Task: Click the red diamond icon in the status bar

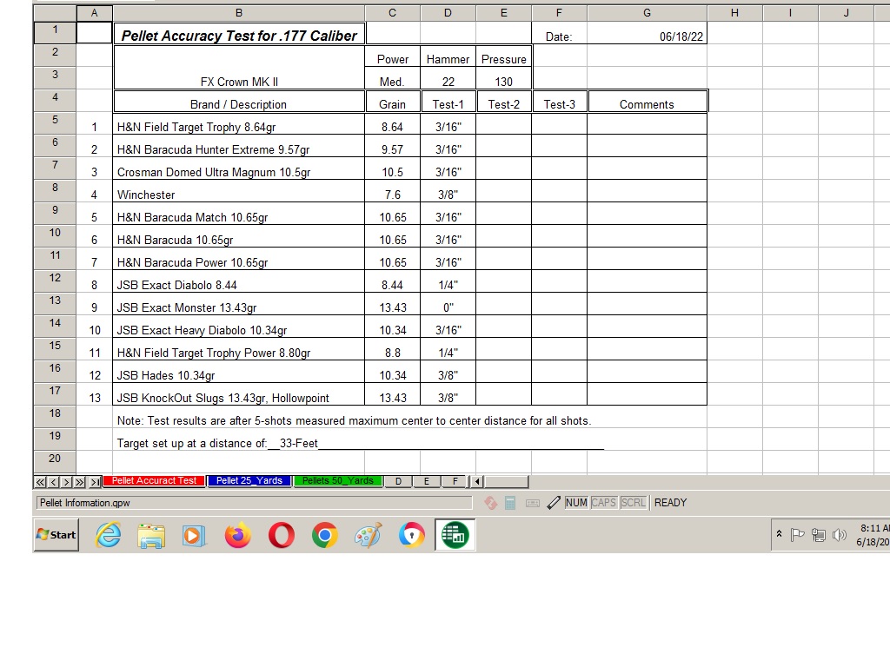Action: coord(491,503)
